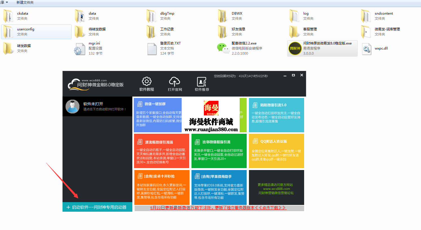Click the 132 字节 size under mgr.ini
Viewport: 421px width, 230px height.
[x=95, y=53]
